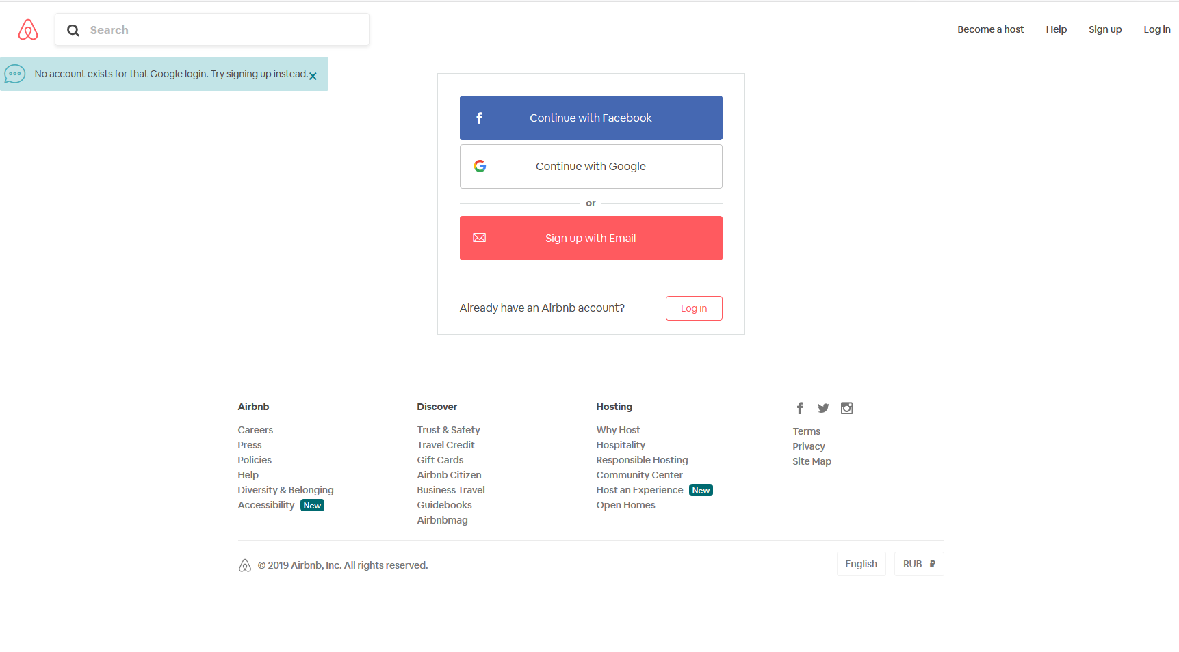Open Trust & Safety link
1179x652 pixels.
click(x=449, y=430)
